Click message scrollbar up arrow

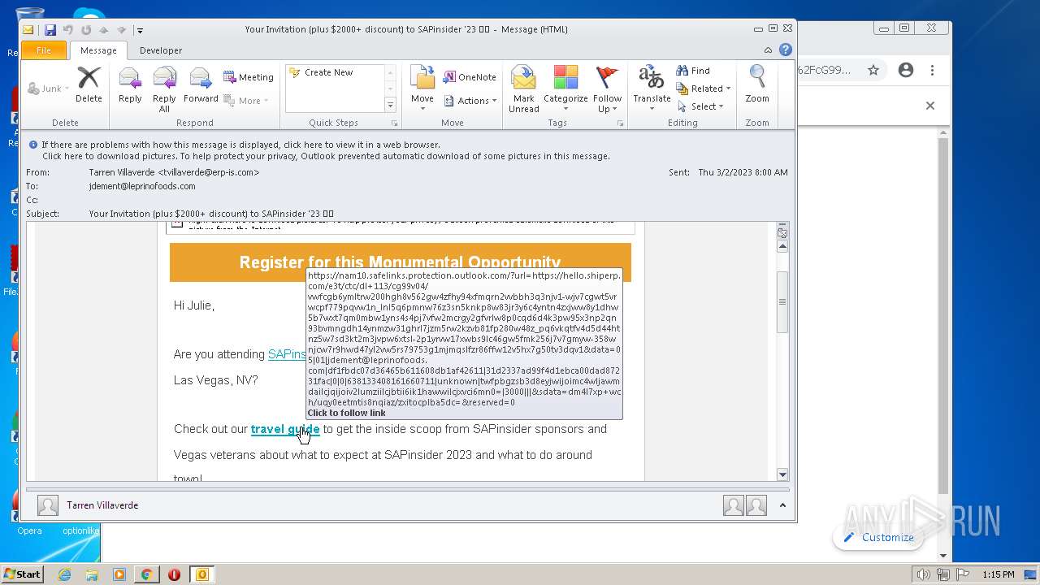pos(782,245)
